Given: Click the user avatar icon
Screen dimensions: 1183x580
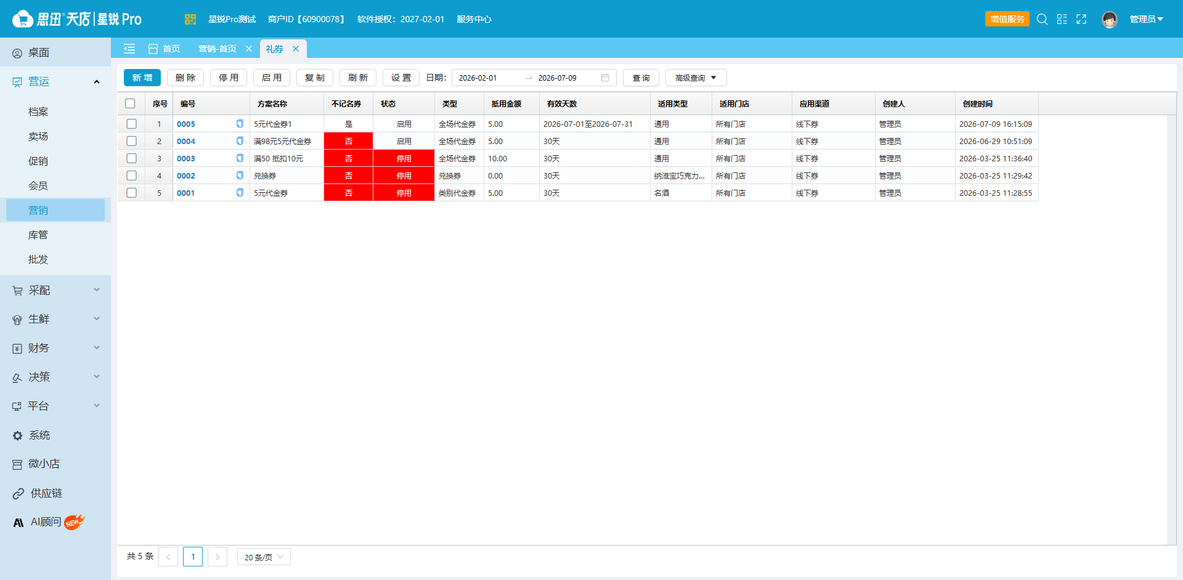Looking at the screenshot, I should click(1110, 19).
